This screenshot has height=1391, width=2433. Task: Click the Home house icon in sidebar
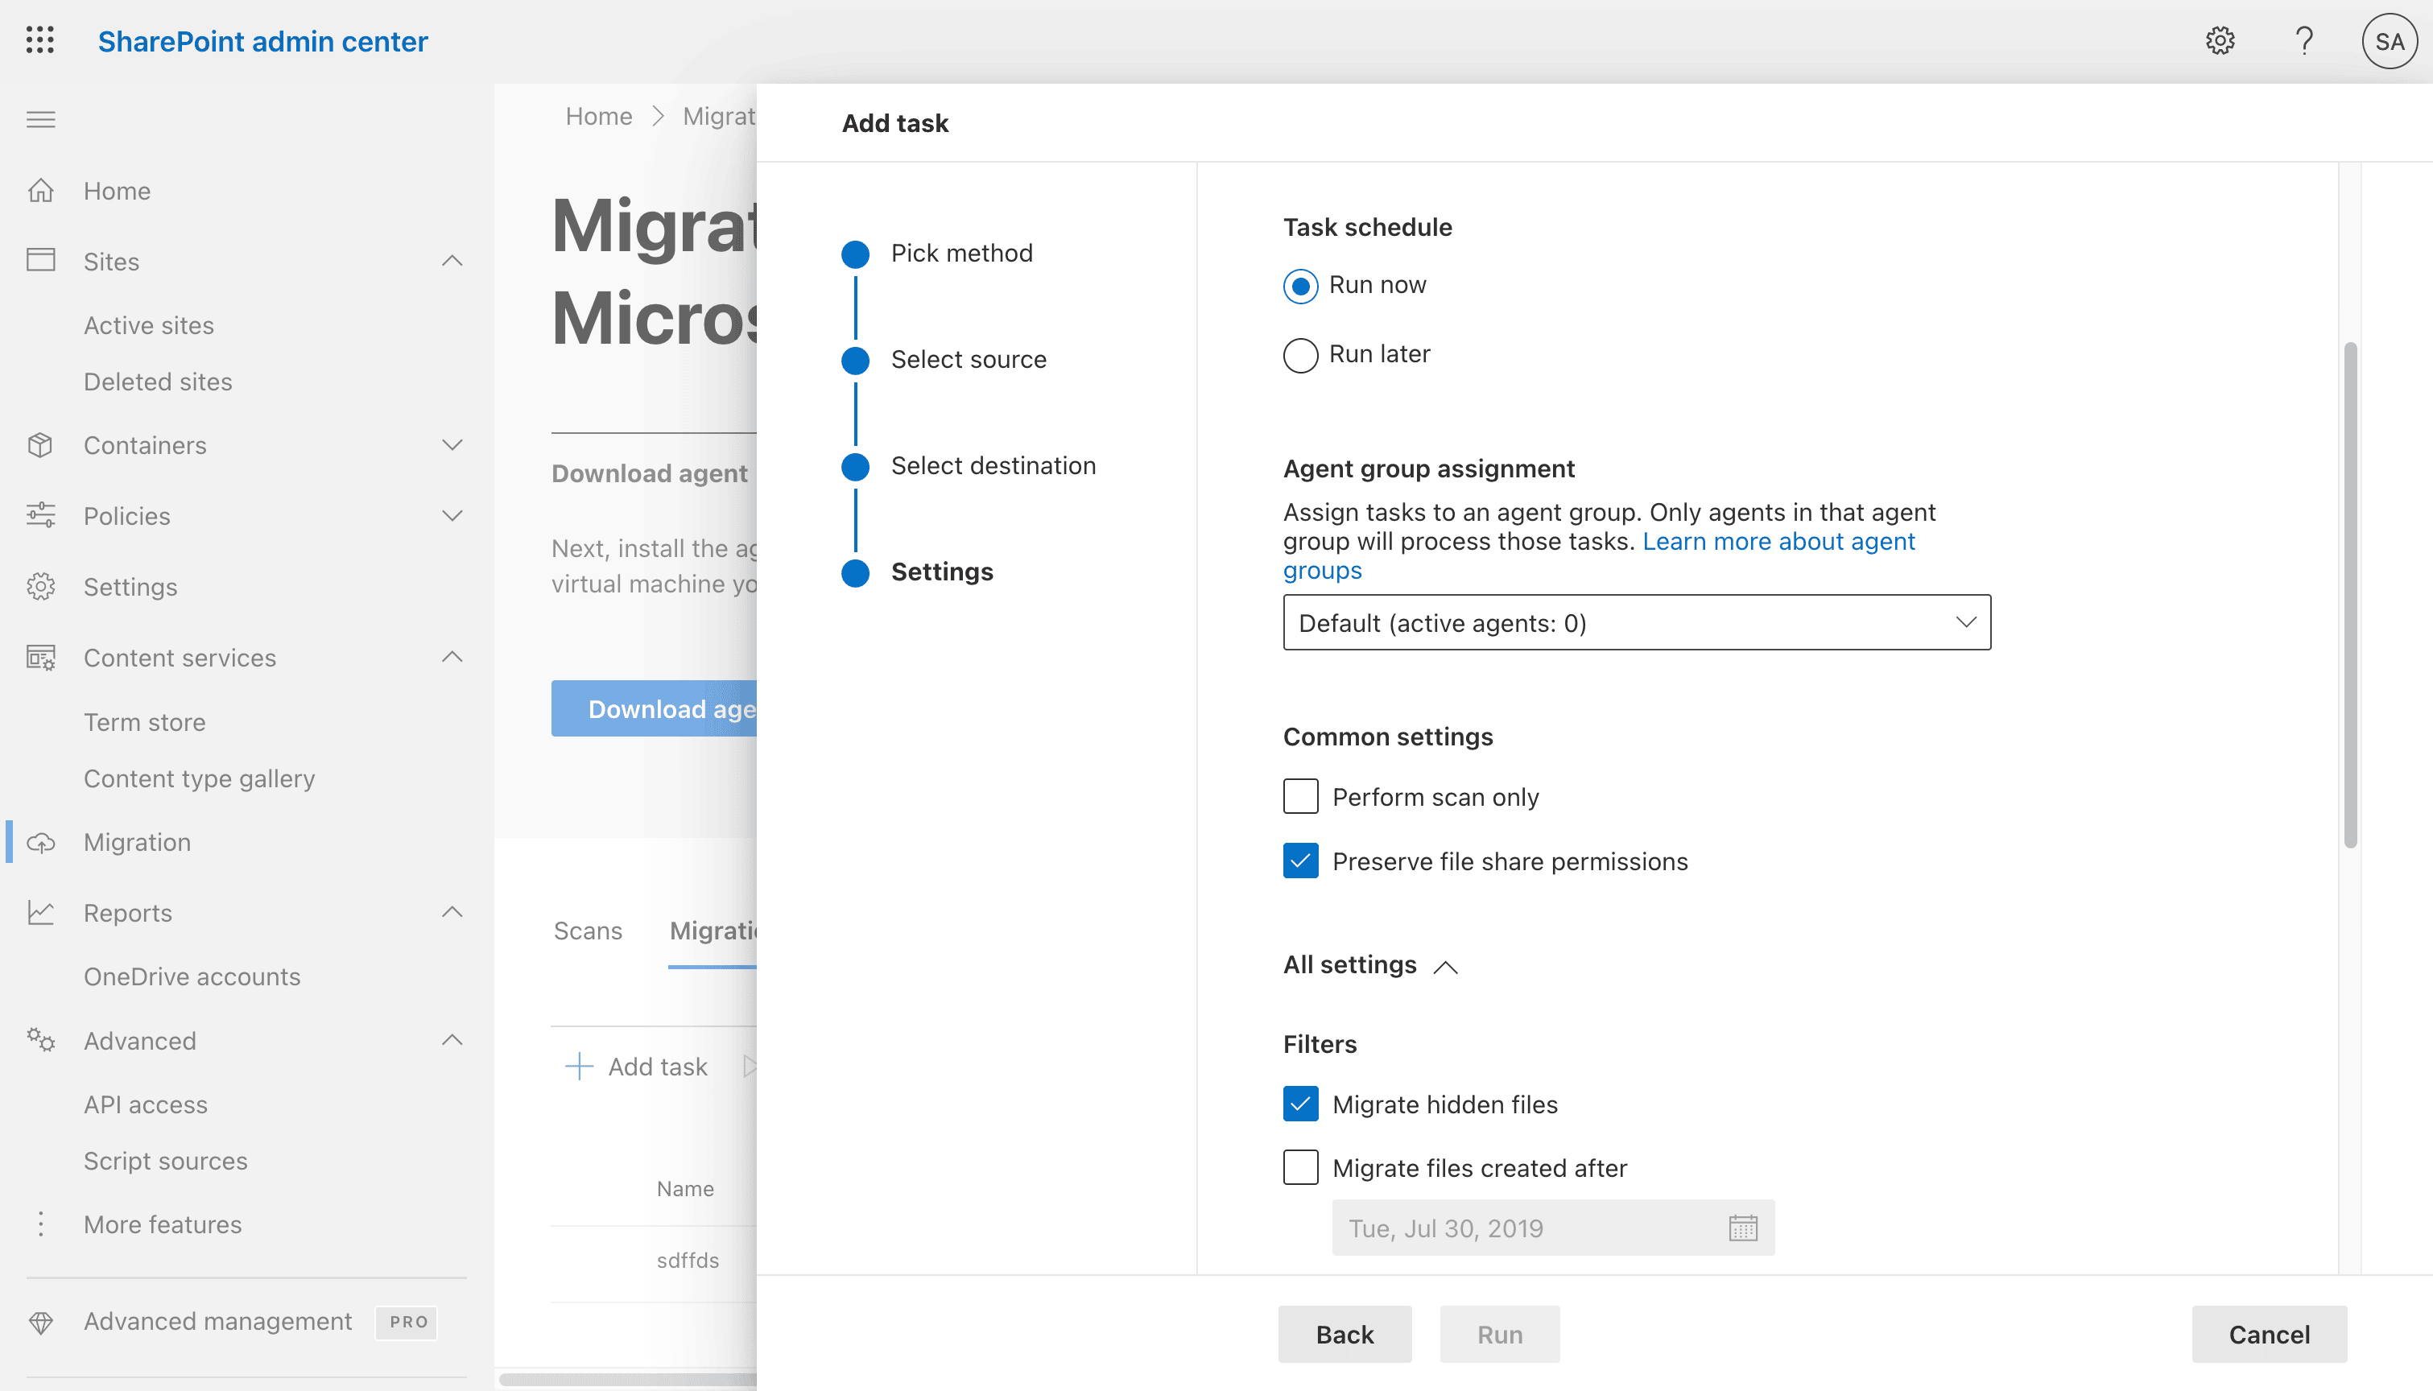click(x=40, y=190)
